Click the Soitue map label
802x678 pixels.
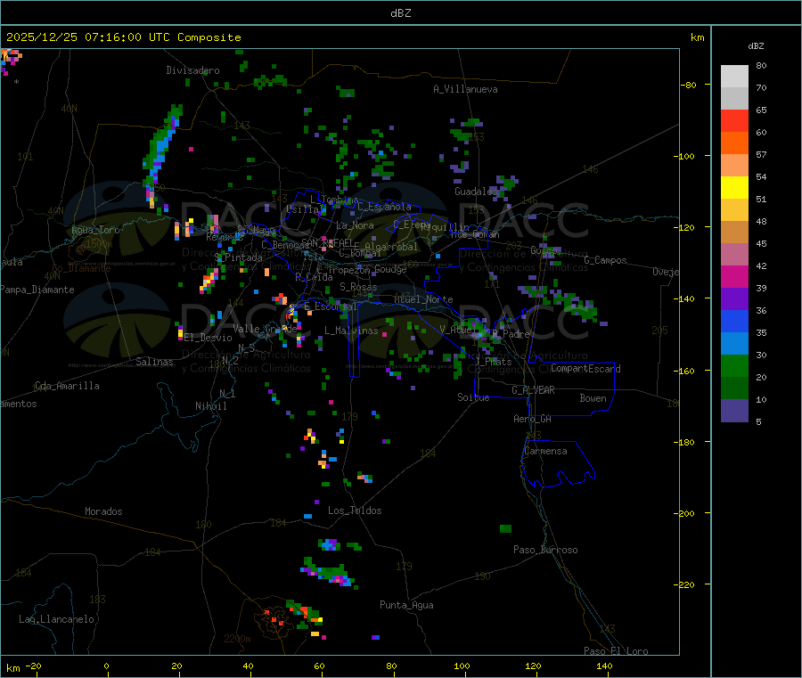473,397
